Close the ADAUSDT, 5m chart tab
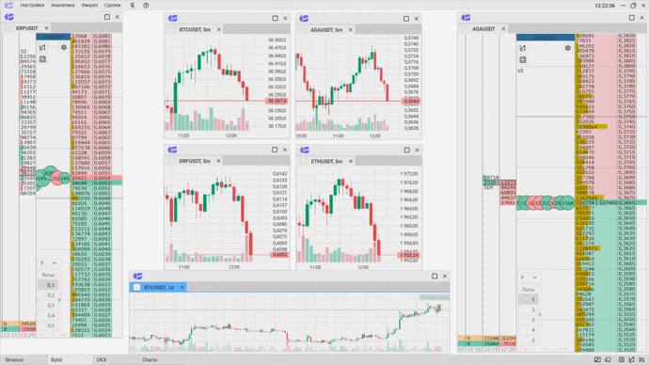This screenshot has width=649, height=365. (x=350, y=30)
